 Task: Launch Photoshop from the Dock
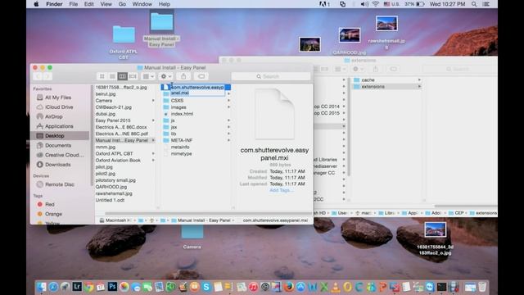112,287
